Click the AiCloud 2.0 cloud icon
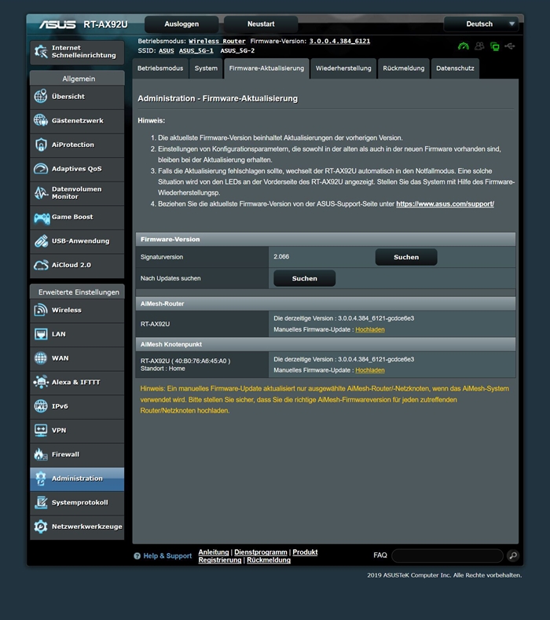550x620 pixels. (41, 266)
